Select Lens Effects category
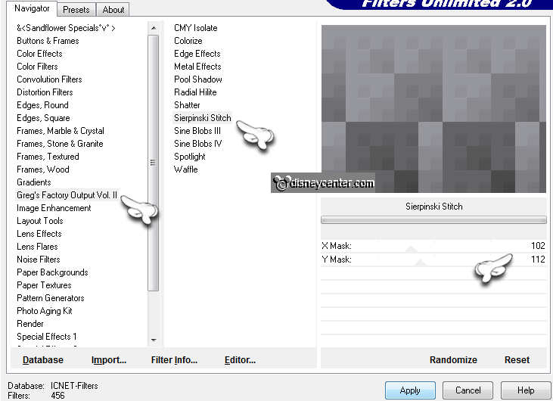Image resolution: width=553 pixels, height=401 pixels. point(39,234)
